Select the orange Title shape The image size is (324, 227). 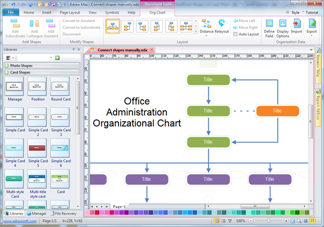click(278, 111)
